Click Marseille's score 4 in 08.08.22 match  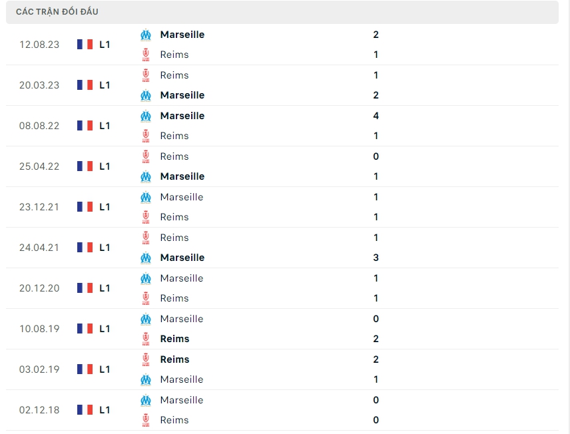(376, 116)
